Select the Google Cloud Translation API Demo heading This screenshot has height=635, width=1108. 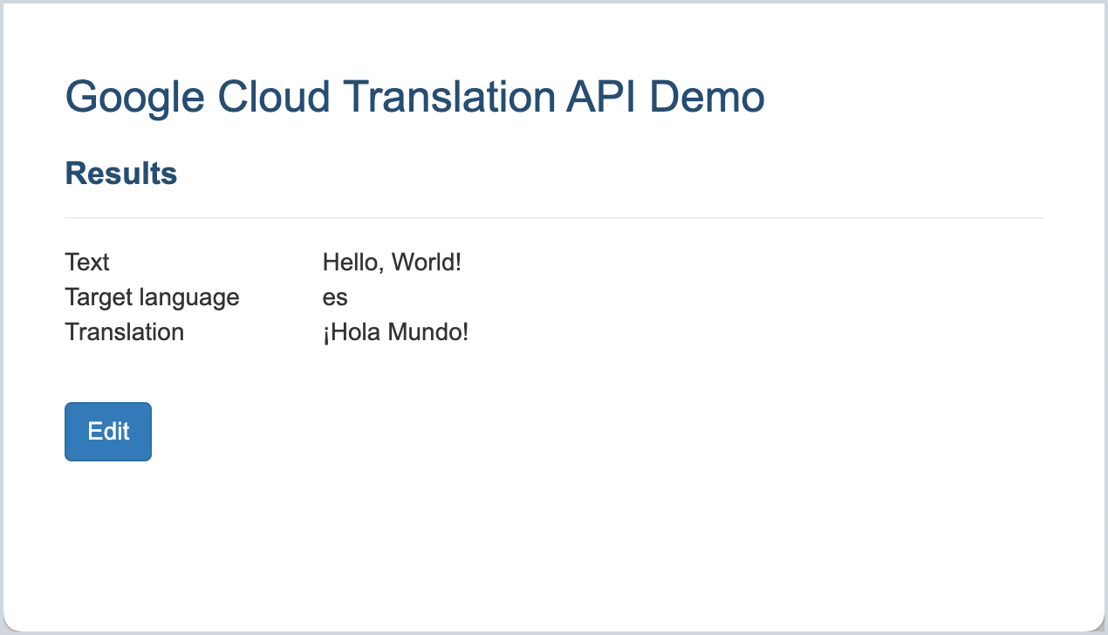pyautogui.click(x=415, y=97)
